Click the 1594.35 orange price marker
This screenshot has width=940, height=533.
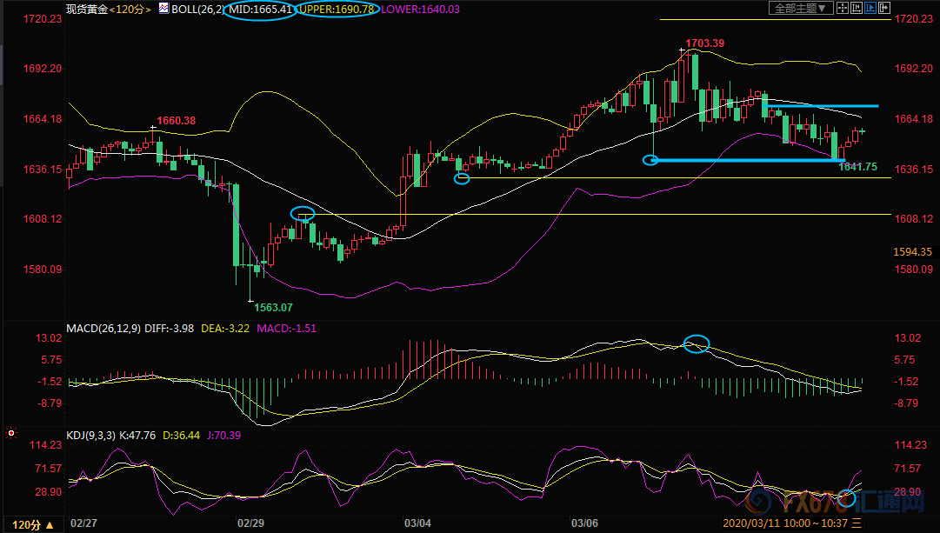point(912,252)
